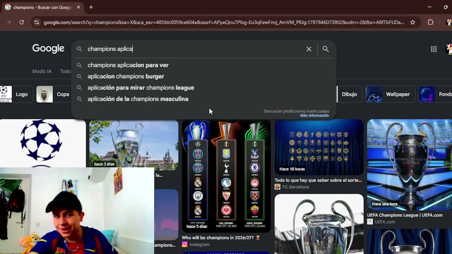Choose suggestion 'aplicación de la champions masculina'
This screenshot has height=254, width=452.
(203, 99)
